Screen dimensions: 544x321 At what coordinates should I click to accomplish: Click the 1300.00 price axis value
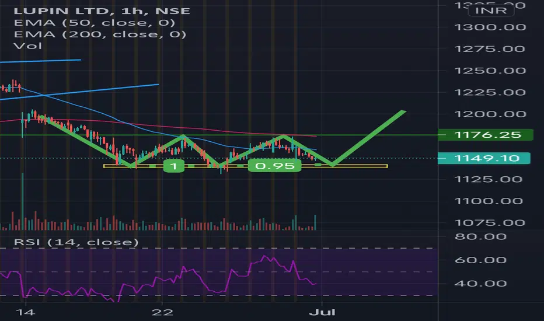tap(490, 27)
